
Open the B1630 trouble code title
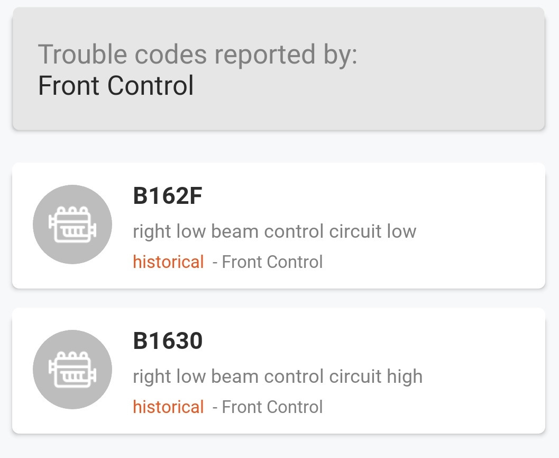[x=168, y=342]
